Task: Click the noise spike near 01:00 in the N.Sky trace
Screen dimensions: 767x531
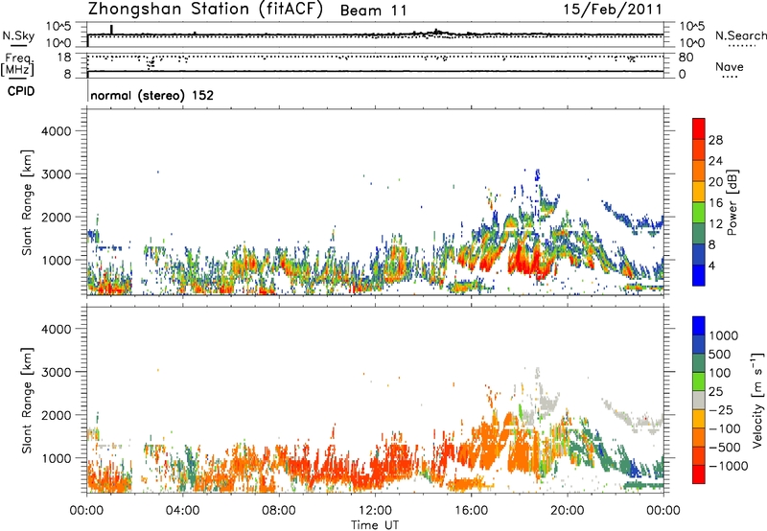Action: coord(111,30)
